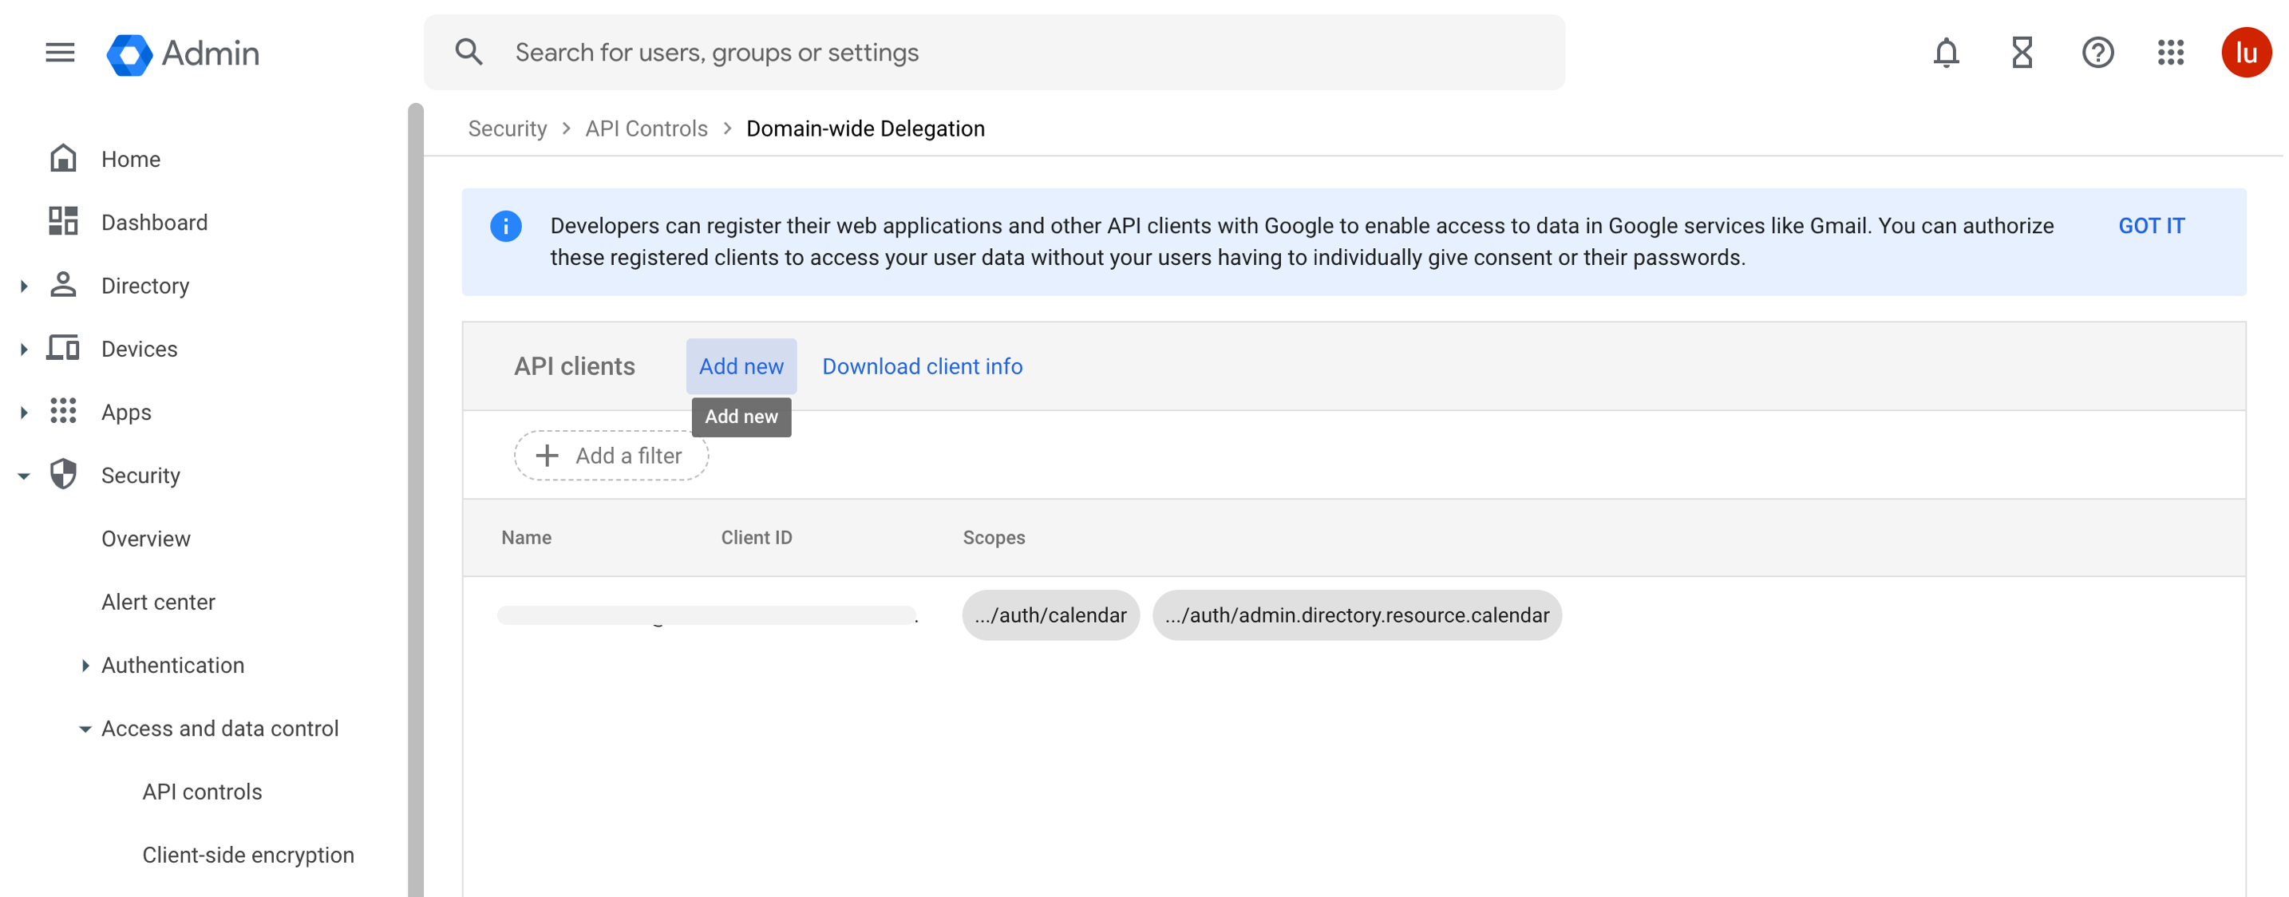Click the red account avatar
The height and width of the screenshot is (897, 2289).
tap(2244, 53)
